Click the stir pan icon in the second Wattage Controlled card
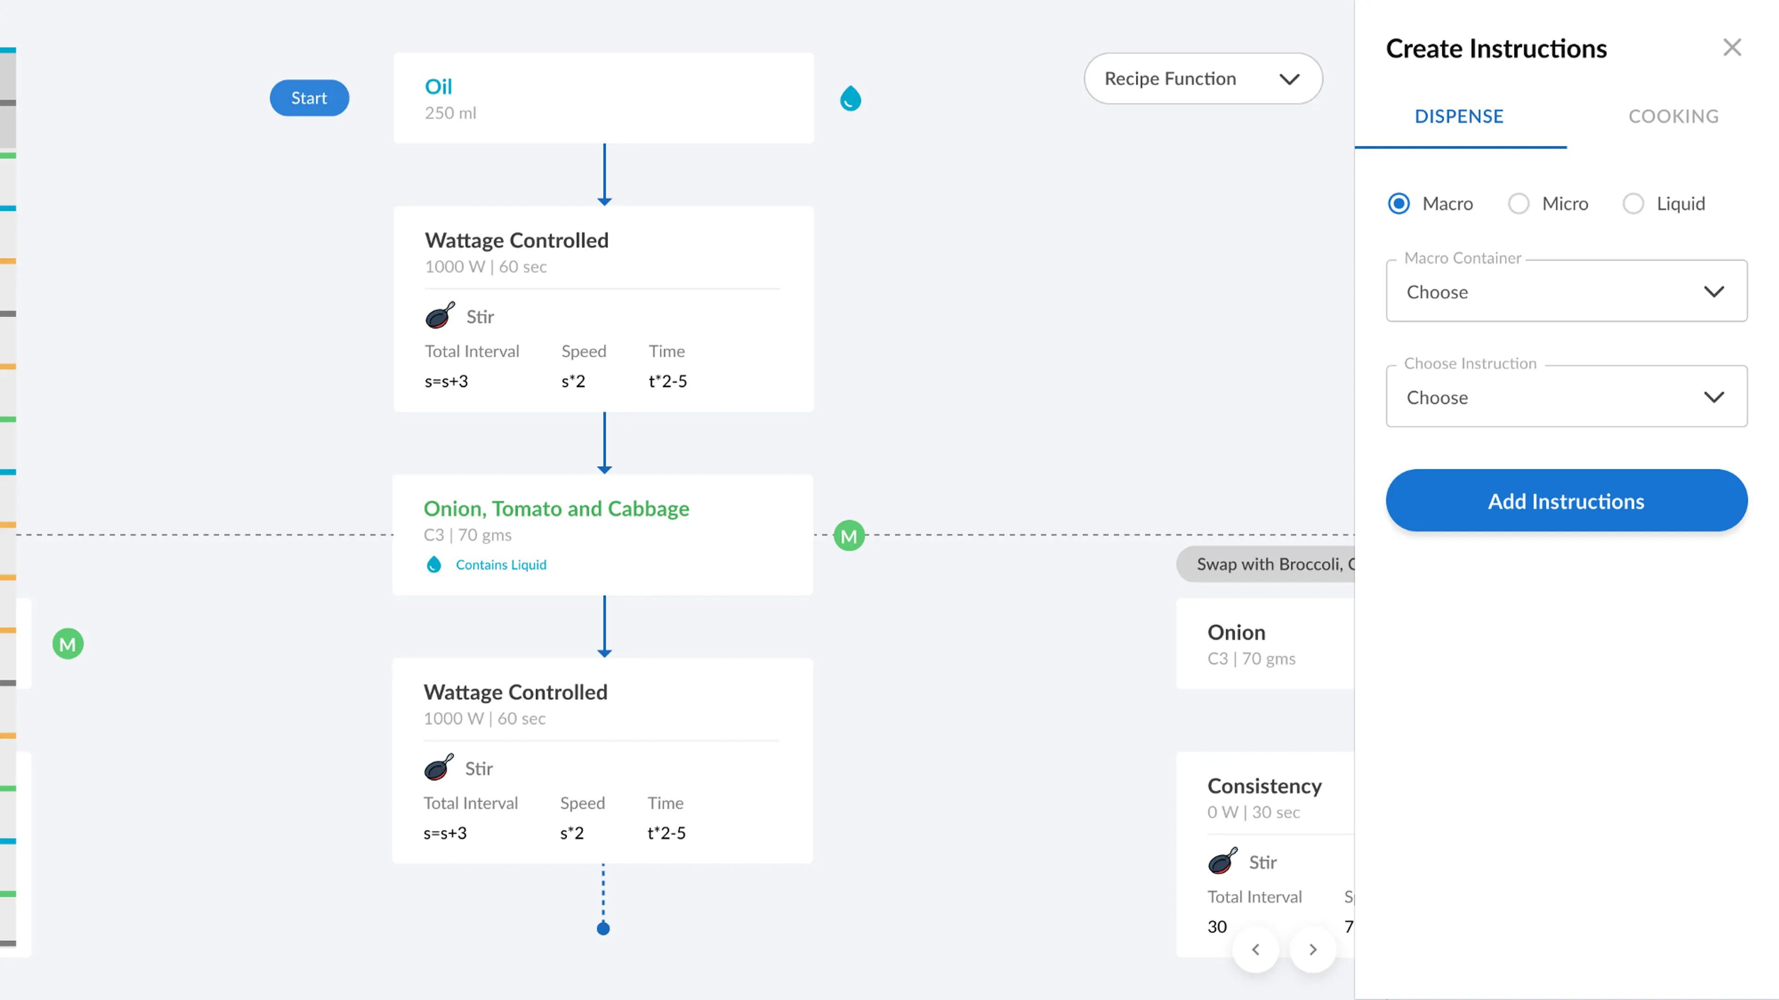This screenshot has width=1779, height=1000. (x=439, y=767)
